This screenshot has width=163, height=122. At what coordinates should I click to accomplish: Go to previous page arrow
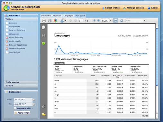[71, 20]
